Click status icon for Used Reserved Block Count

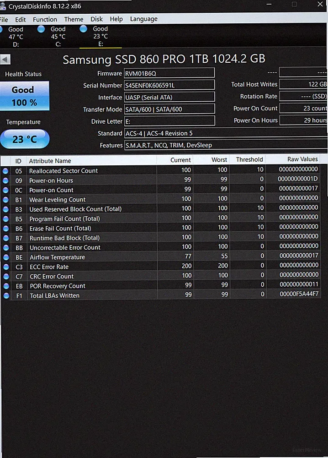point(5,209)
